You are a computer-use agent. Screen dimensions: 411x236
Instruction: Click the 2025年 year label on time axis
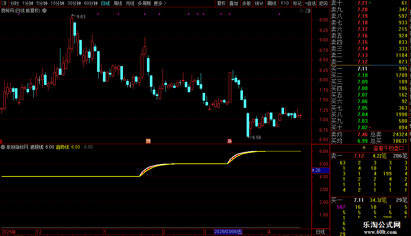click(x=9, y=232)
